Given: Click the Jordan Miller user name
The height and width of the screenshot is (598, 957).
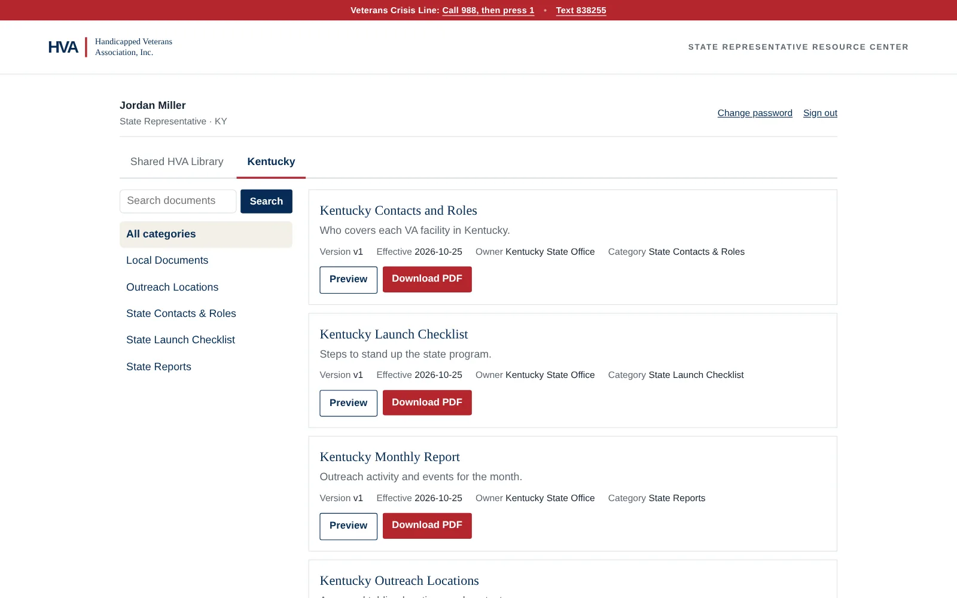Looking at the screenshot, I should pyautogui.click(x=153, y=105).
